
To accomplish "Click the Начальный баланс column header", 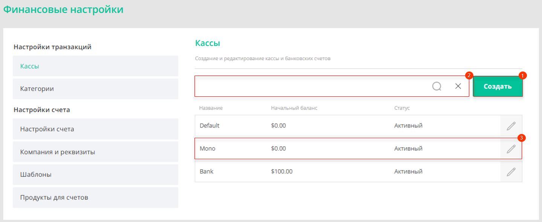I will 294,108.
